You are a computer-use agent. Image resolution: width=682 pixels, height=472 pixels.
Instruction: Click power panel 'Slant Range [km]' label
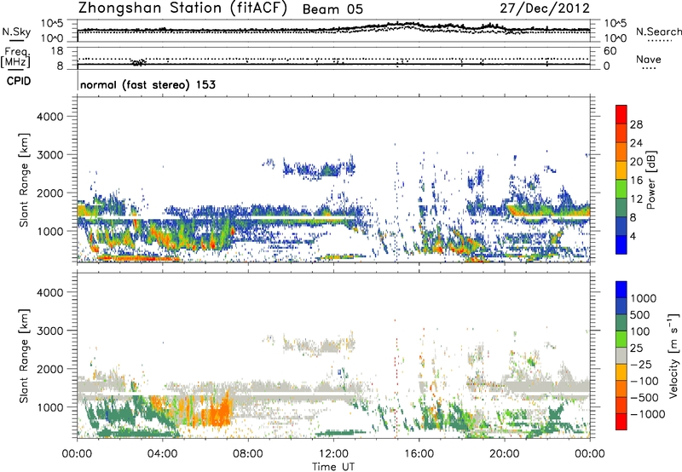coord(24,180)
